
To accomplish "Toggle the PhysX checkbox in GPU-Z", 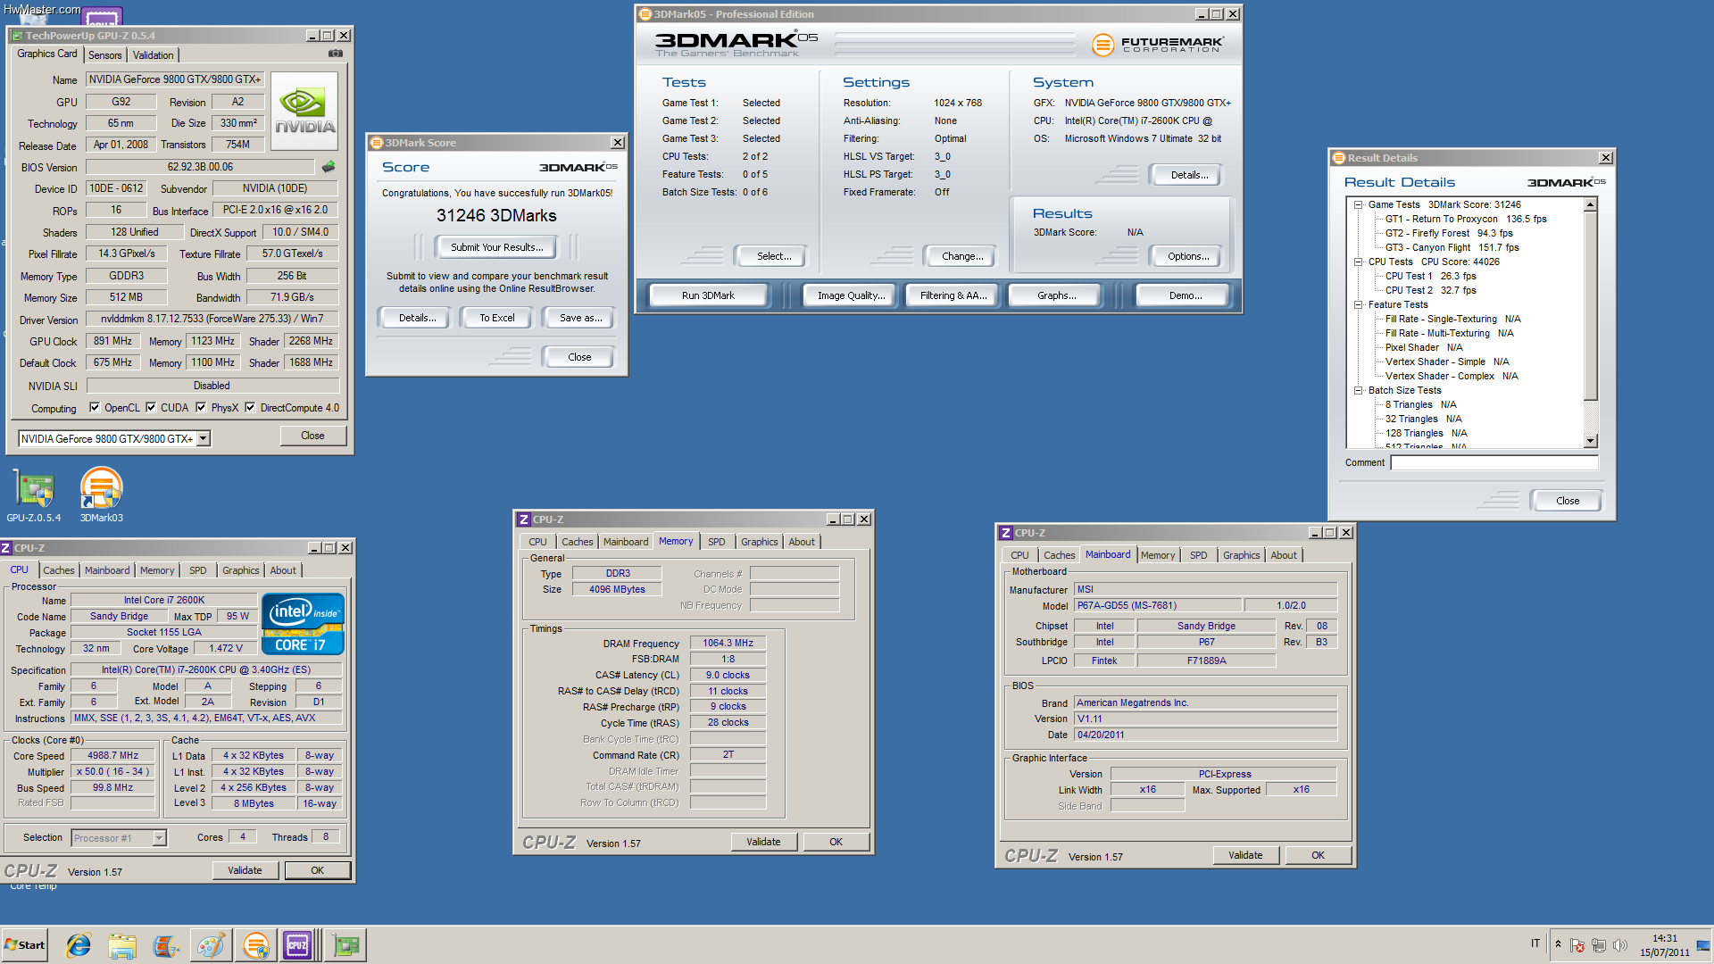I will point(201,408).
